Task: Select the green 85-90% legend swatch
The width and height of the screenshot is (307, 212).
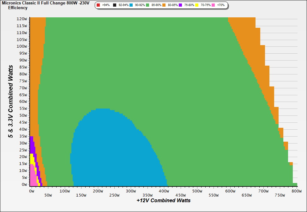Action: click(147, 5)
